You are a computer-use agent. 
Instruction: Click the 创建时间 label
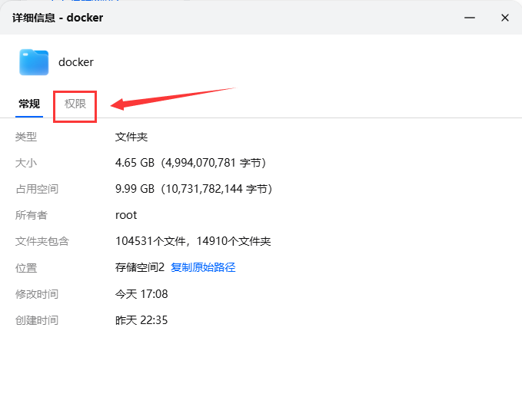click(x=37, y=320)
